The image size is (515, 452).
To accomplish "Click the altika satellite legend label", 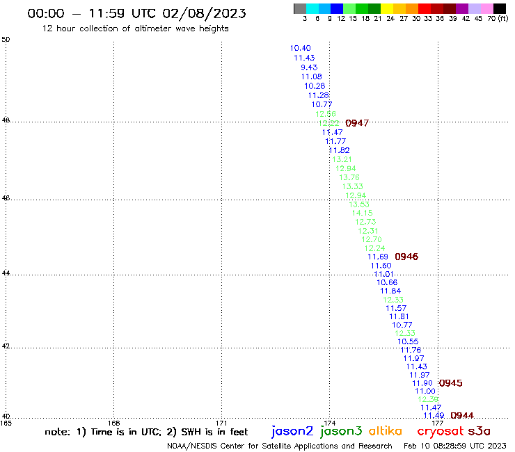I will (x=386, y=431).
